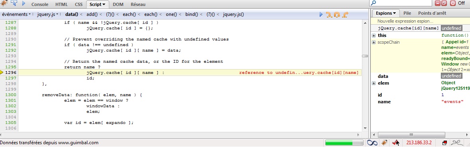Turn Firebug off with the power button

pos(453,3)
